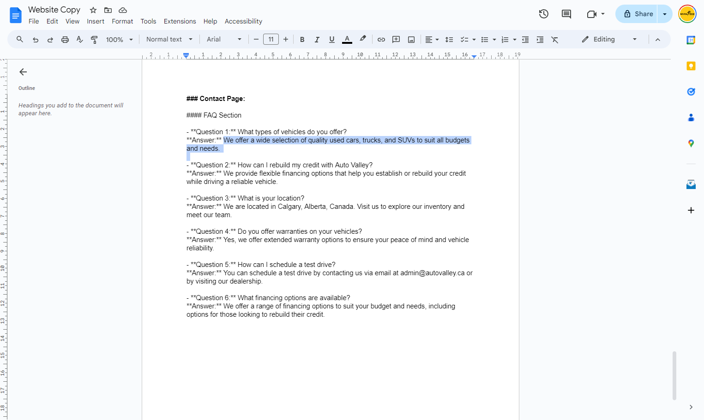The height and width of the screenshot is (420, 704).
Task: Open the Editing mode dropdown
Action: click(x=609, y=40)
